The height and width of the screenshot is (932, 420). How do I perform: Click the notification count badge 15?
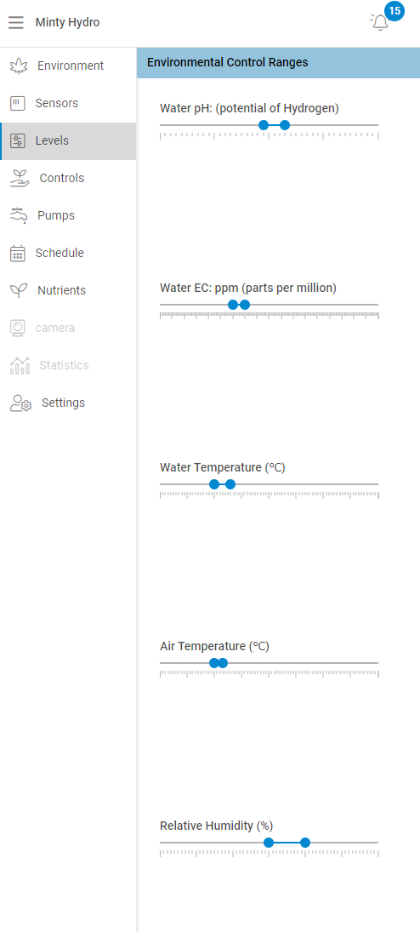394,11
